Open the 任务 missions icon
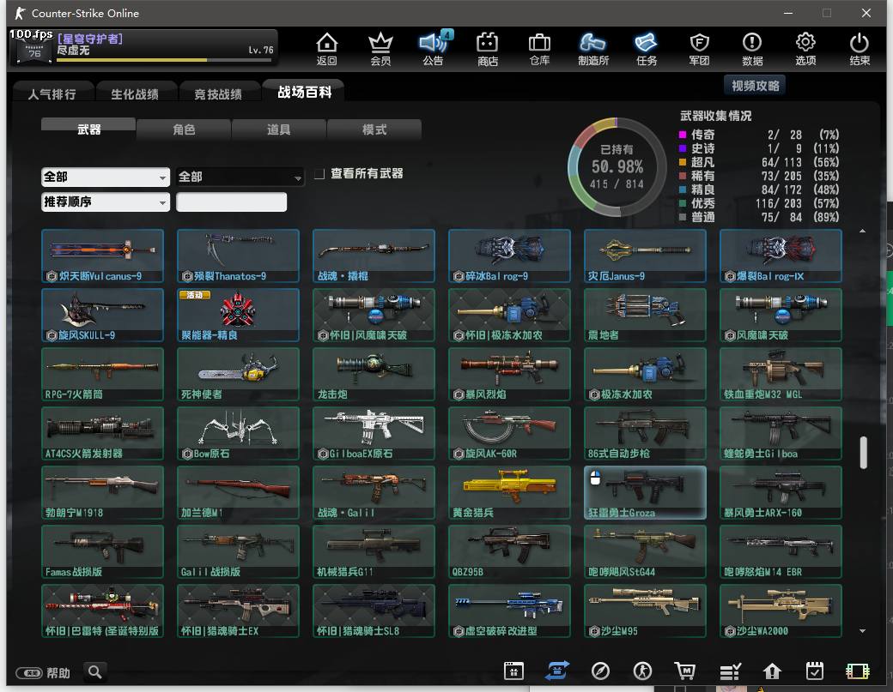This screenshot has height=692, width=893. point(647,49)
